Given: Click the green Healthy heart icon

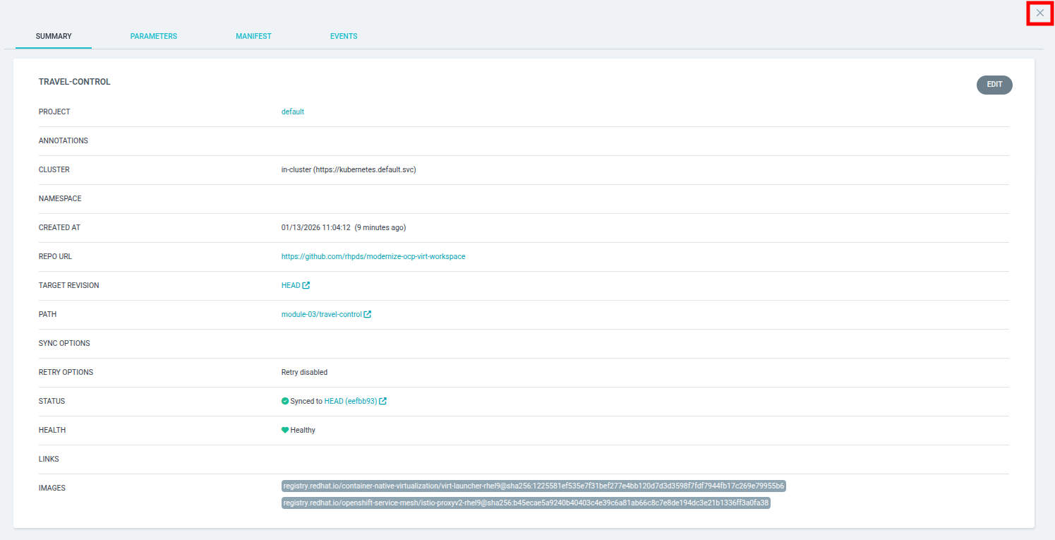Looking at the screenshot, I should click(285, 430).
